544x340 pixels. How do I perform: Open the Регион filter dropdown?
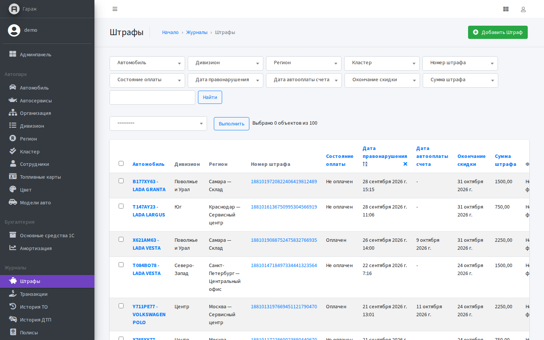point(304,63)
